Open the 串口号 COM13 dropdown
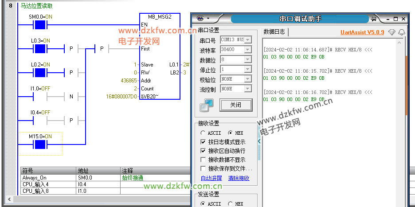The height and width of the screenshot is (207, 415). (x=248, y=40)
